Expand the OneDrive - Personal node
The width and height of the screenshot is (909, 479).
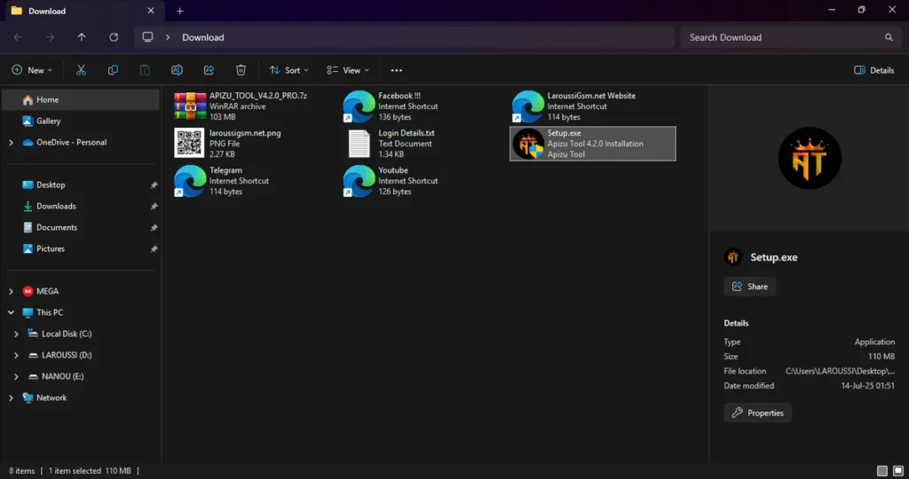[x=11, y=143]
